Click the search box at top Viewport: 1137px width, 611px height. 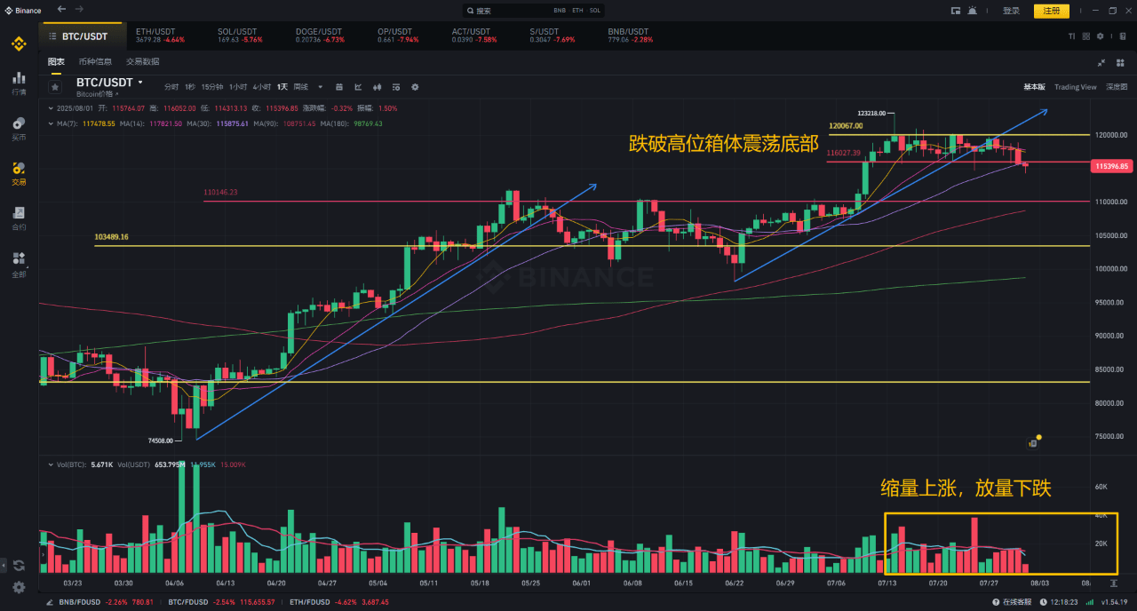535,11
